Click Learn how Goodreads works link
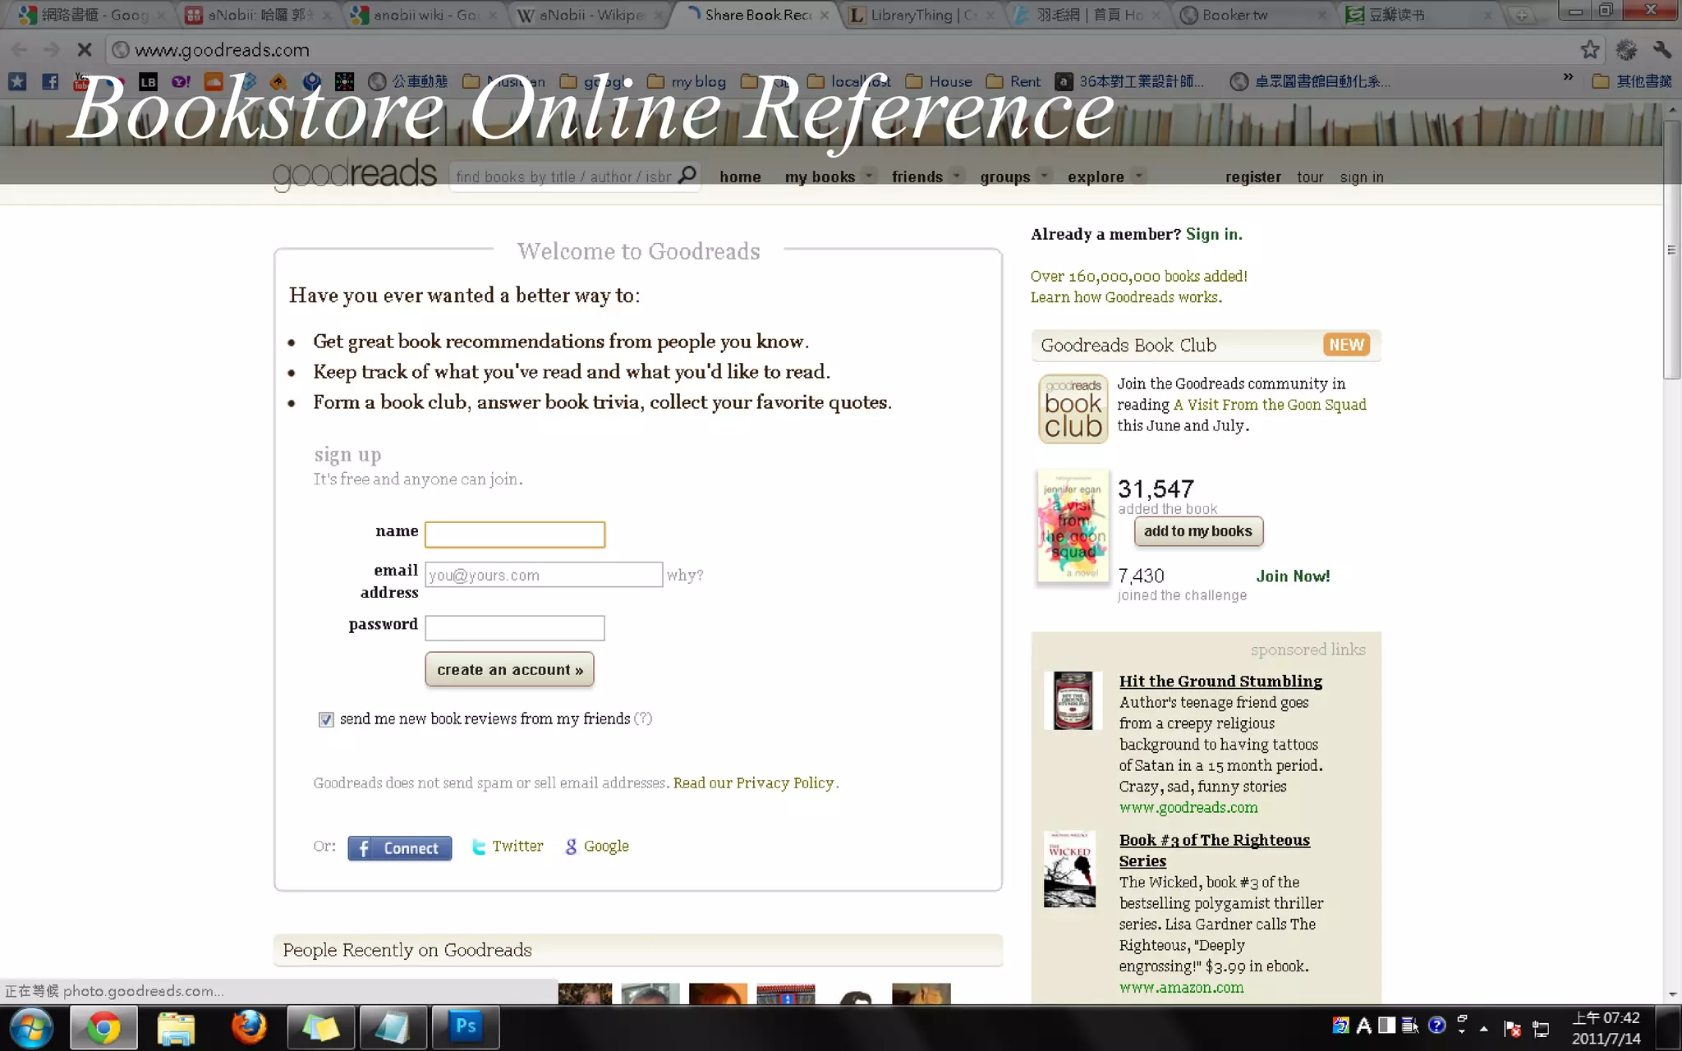 point(1126,297)
